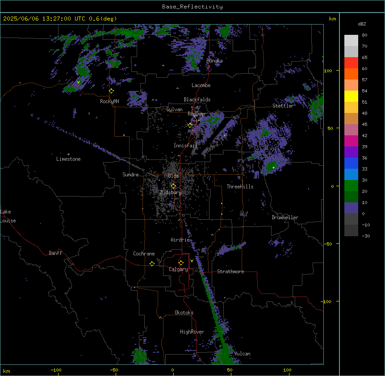Viewport: 385px width, 376px height.
Task: Click the Innisfail city label
Action: [185, 146]
